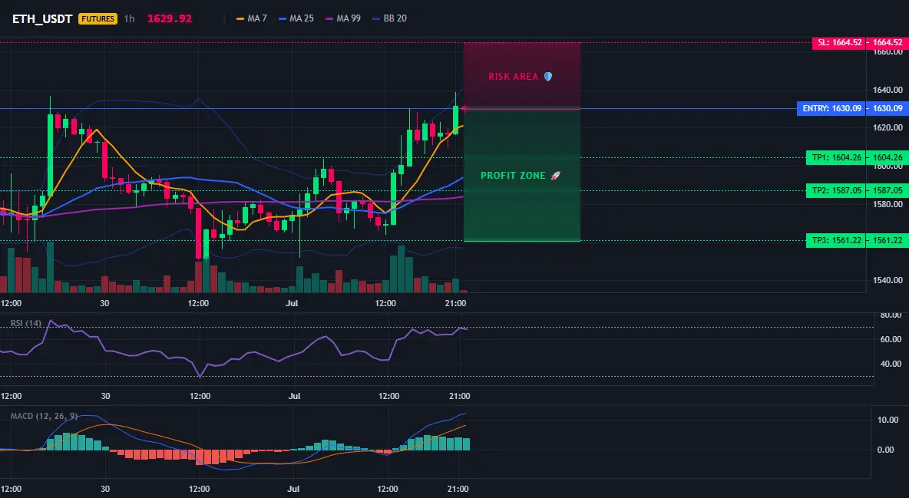Viewport: 909px width, 498px height.
Task: Click the 1640.00 price axis value
Action: tap(888, 90)
